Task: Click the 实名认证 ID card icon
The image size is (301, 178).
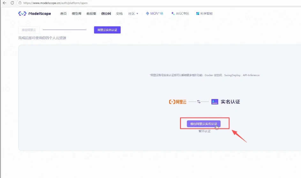Action: 214,102
